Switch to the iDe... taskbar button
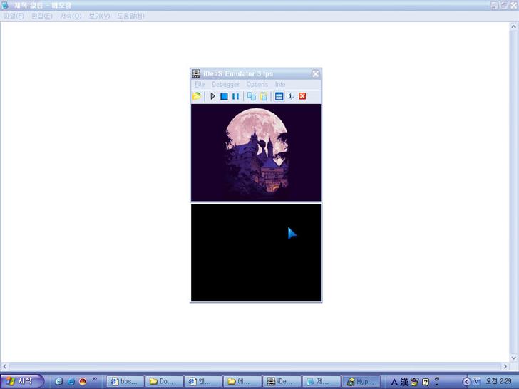Screen dimensions: 519x389 [x=282, y=381]
